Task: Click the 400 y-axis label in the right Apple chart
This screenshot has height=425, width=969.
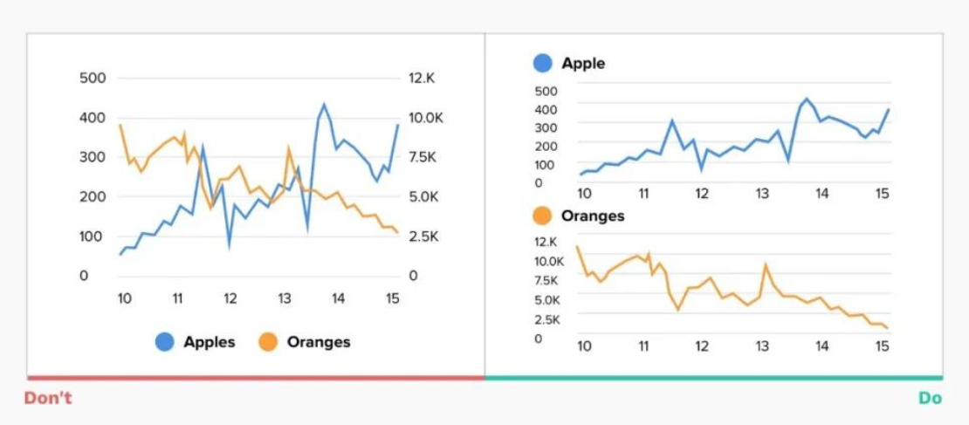Action: coord(546,109)
